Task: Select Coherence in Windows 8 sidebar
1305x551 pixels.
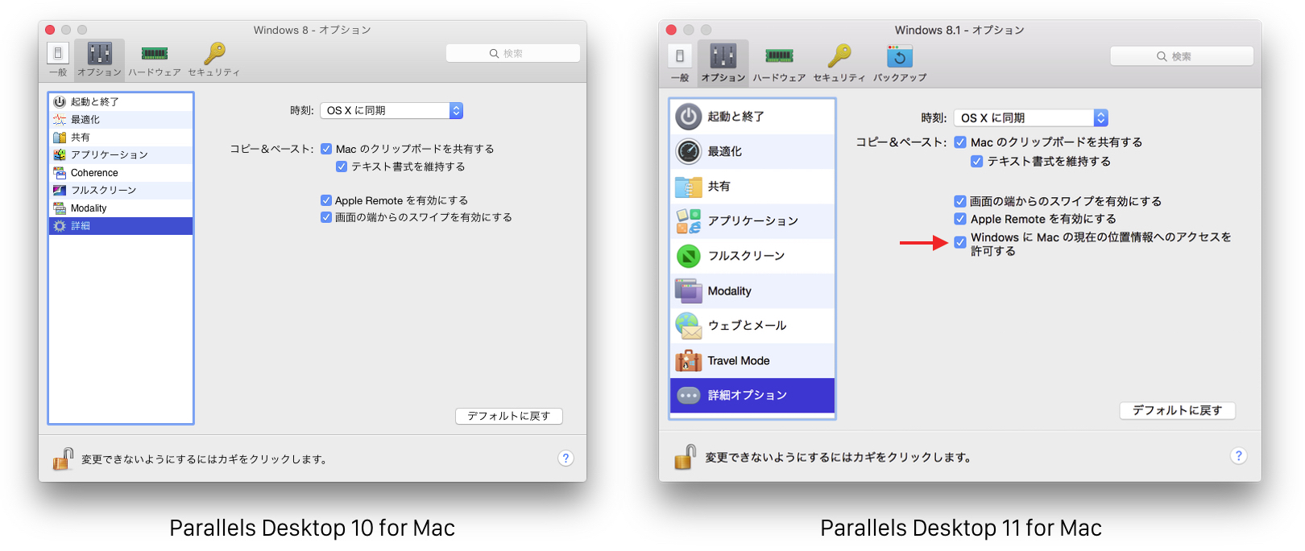Action: [x=121, y=173]
